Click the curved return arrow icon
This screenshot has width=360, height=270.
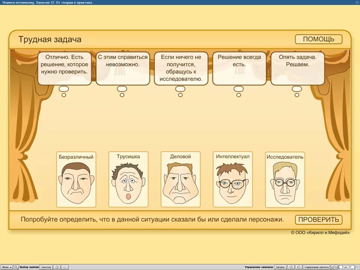[334, 267]
